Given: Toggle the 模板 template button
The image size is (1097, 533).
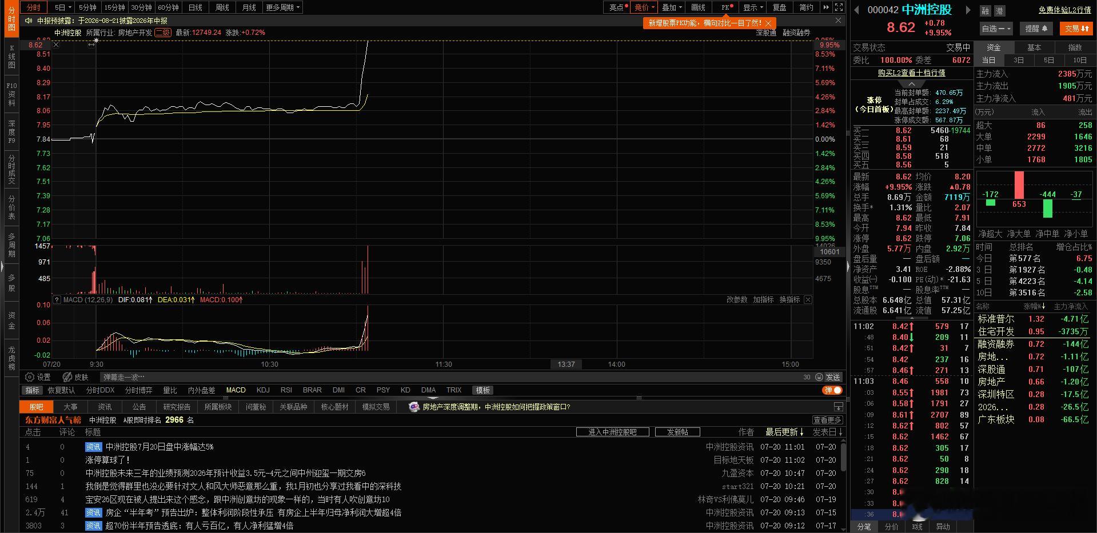Looking at the screenshot, I should (x=482, y=390).
